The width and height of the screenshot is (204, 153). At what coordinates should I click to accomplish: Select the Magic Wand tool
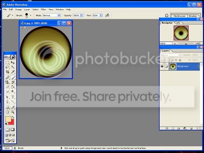click(13, 67)
